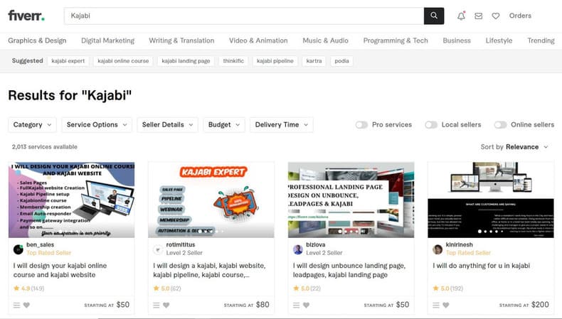Open bizlova seller name link

coord(315,244)
